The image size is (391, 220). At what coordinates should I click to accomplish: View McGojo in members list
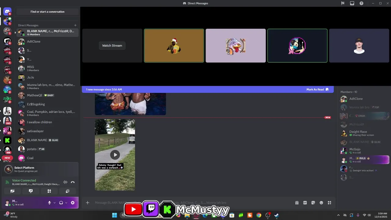[x=365, y=151]
